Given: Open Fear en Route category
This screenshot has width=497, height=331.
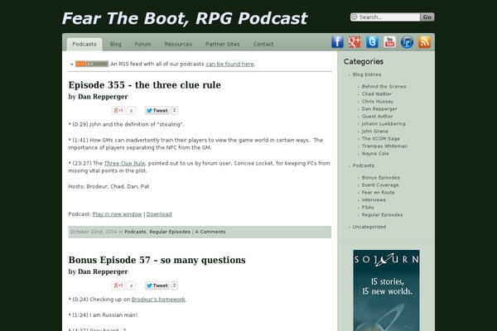Looking at the screenshot, I should pos(379,193).
